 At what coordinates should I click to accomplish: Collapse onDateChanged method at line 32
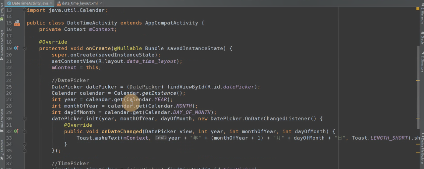(25, 131)
